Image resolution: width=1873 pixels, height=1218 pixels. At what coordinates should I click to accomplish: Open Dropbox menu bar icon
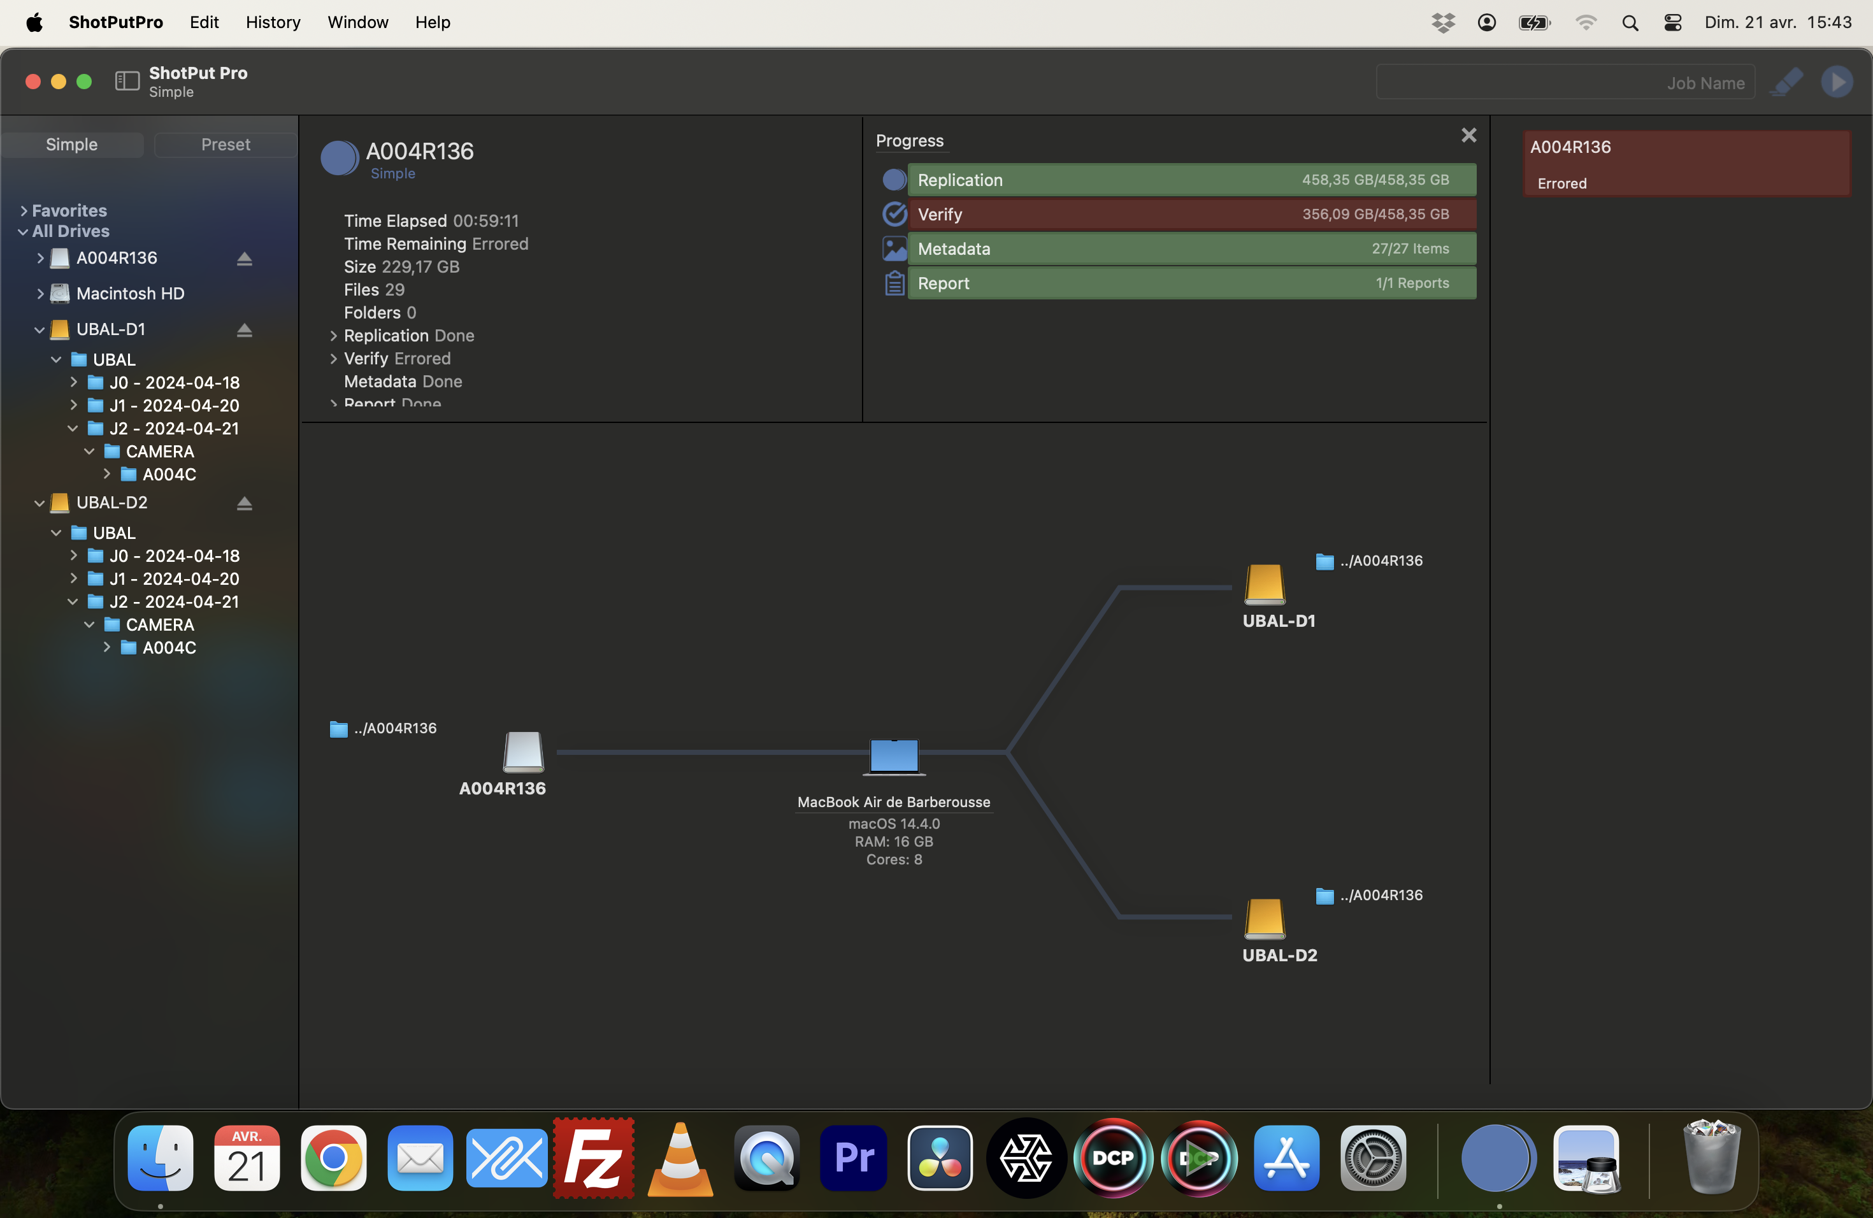(x=1442, y=22)
